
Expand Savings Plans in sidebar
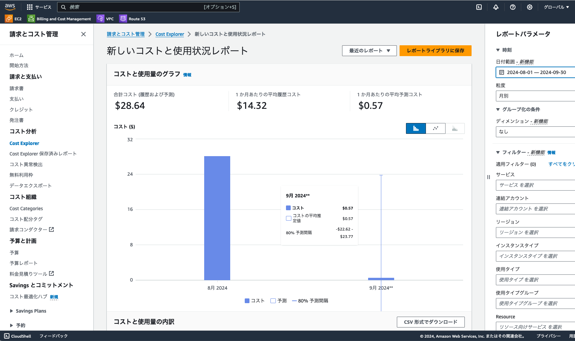click(11, 311)
